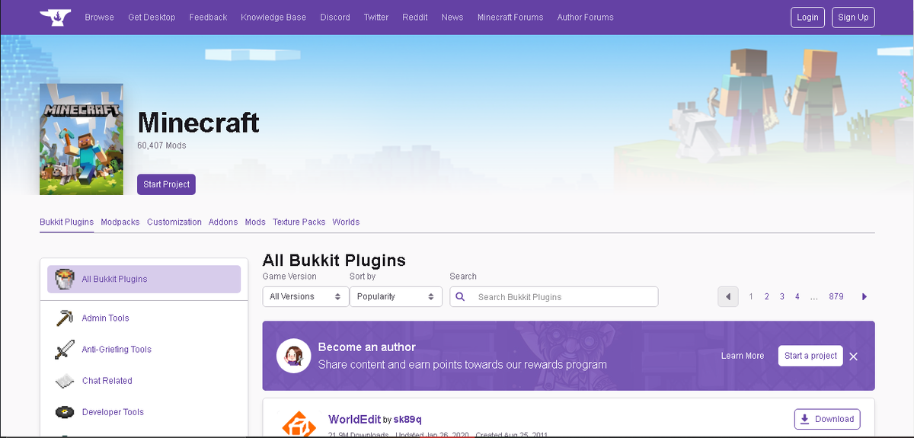Switch to the Customization tab
The image size is (914, 438).
(x=174, y=222)
